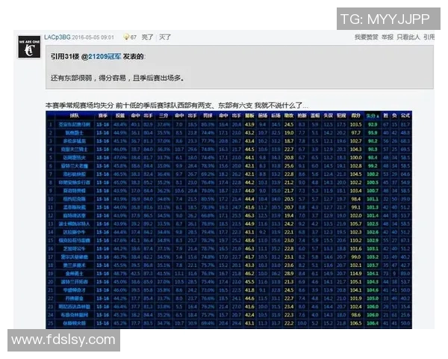Click the sentence starting 本赛季常规赛场均失分
This screenshot has width=448, height=359.
[176, 105]
